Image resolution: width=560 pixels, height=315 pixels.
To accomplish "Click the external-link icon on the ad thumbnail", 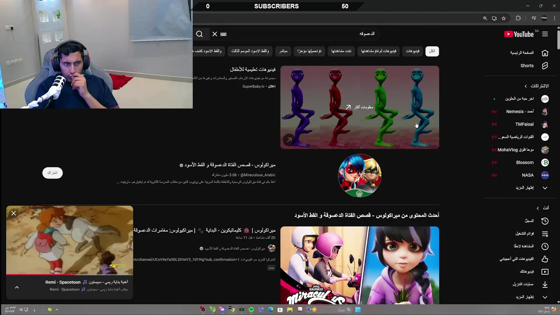I will [288, 140].
